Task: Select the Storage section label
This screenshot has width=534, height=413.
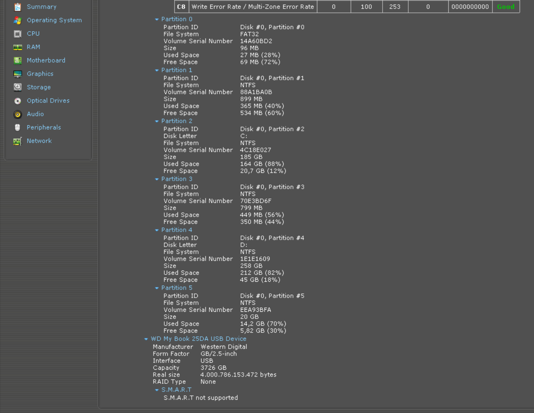Action: (39, 87)
